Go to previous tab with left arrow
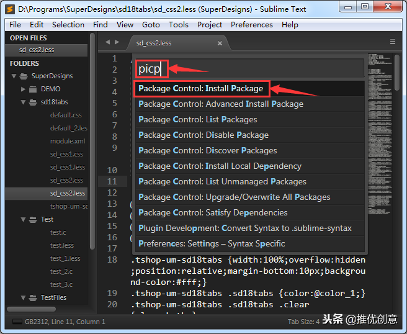 point(107,42)
